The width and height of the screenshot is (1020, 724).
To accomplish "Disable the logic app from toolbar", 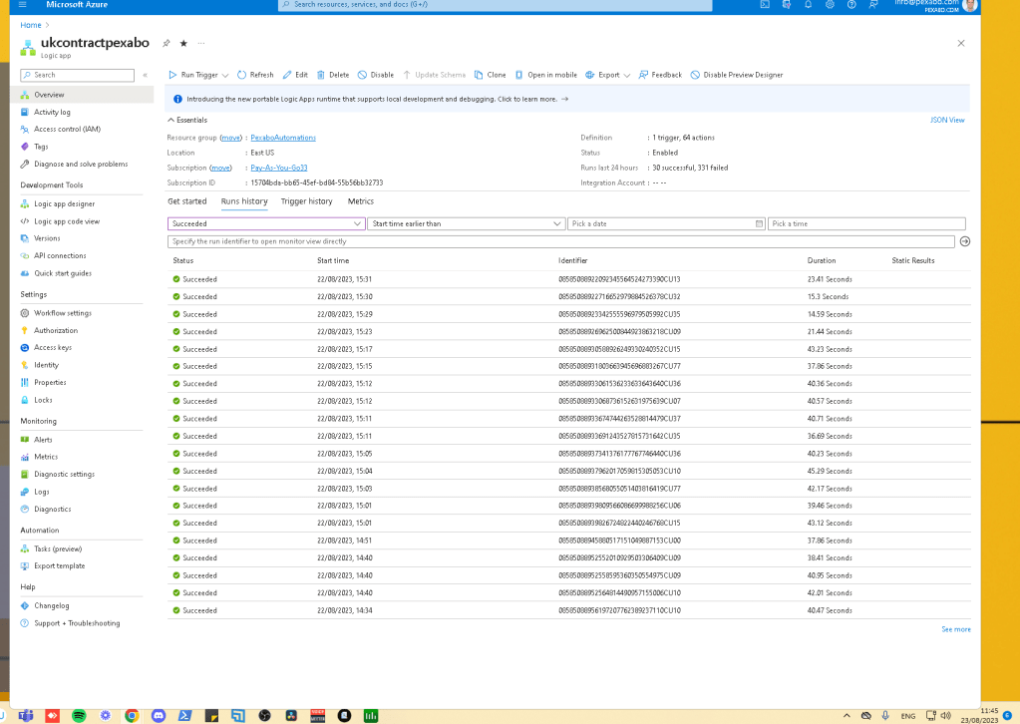I will [376, 75].
